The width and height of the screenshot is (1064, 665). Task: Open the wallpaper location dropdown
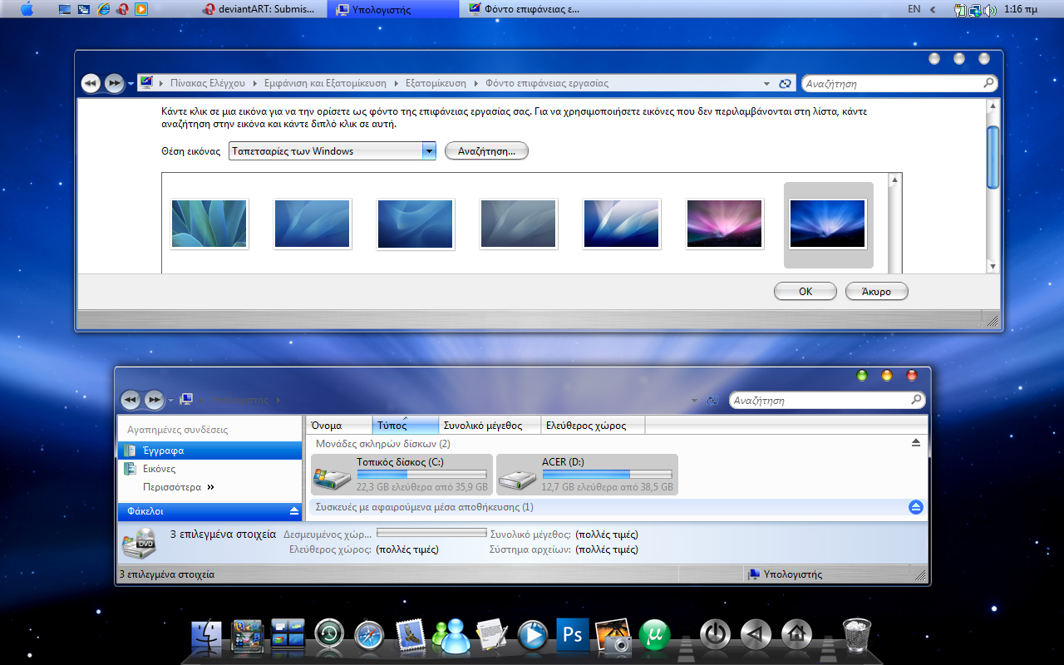click(430, 150)
